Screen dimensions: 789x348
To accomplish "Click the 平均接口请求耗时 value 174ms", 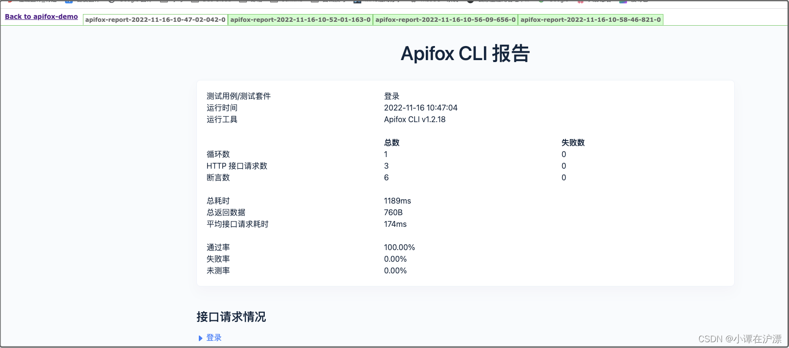I will tap(395, 224).
